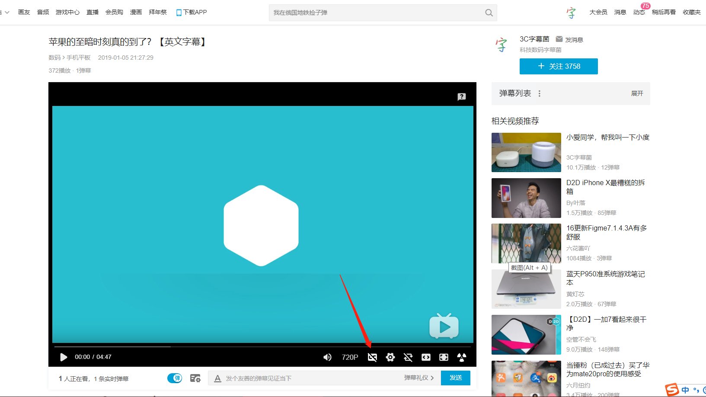
Task: Click the video progress bar
Action: [262, 346]
